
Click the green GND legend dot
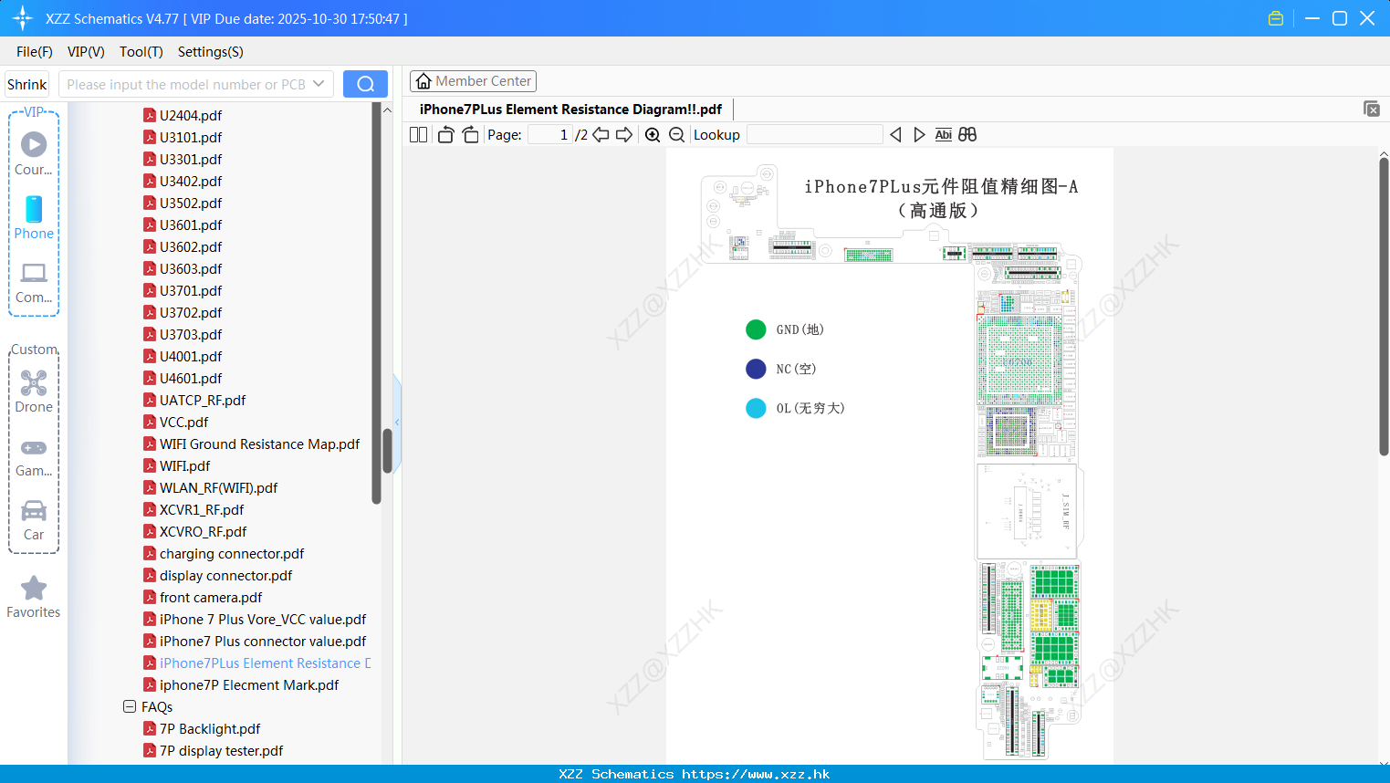coord(756,329)
